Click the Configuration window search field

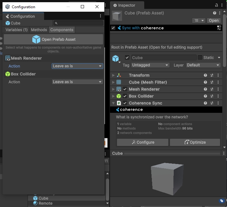click(79, 23)
